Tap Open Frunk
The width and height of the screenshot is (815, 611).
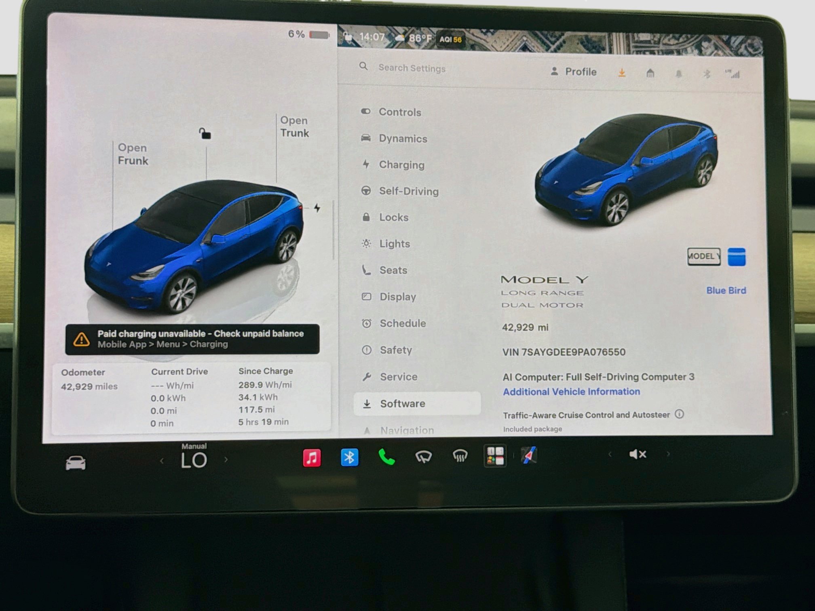tap(133, 154)
